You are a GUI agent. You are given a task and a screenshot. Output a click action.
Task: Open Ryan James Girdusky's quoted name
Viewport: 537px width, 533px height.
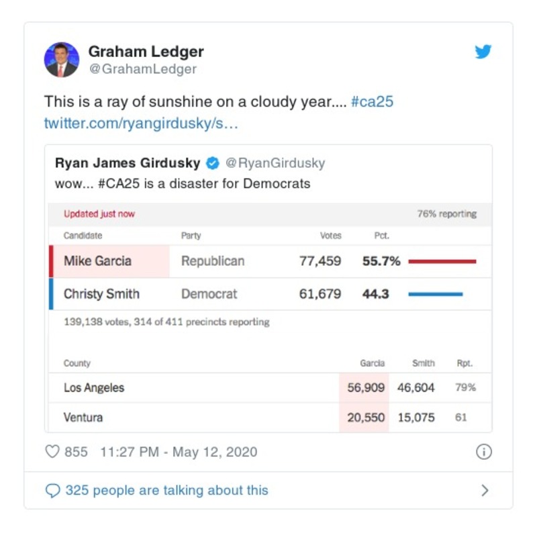[x=128, y=163]
